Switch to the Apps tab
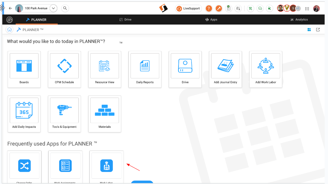The height and width of the screenshot is (184, 328). point(211,20)
